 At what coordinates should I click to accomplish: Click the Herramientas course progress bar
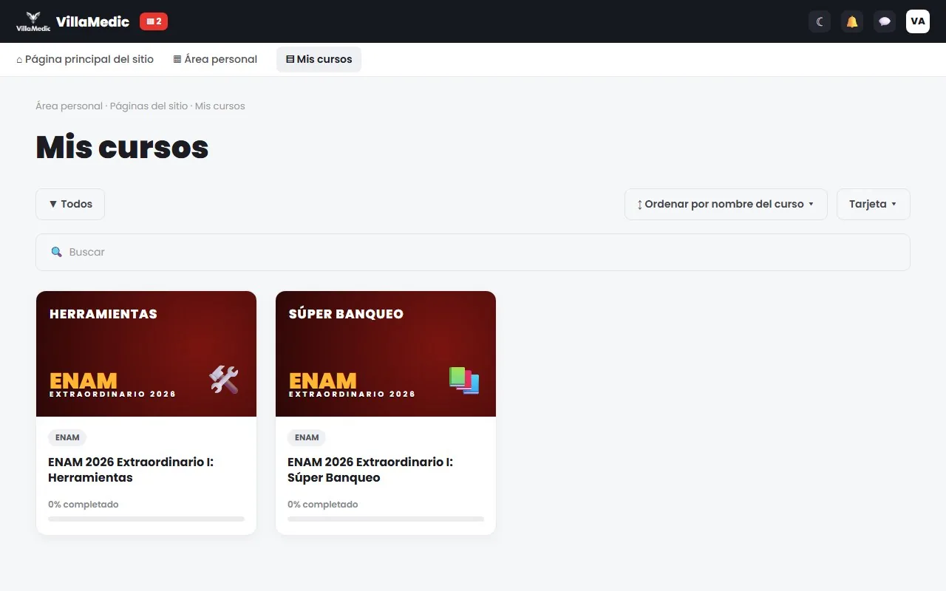(146, 519)
